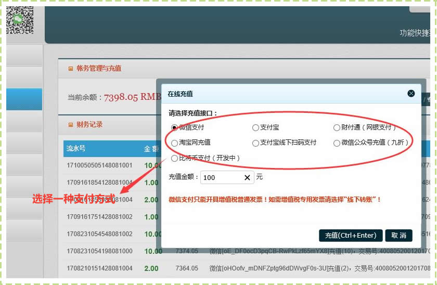This screenshot has height=285, width=437.
Task: Click the 帐务管理与充值 section icon
Action: click(71, 68)
